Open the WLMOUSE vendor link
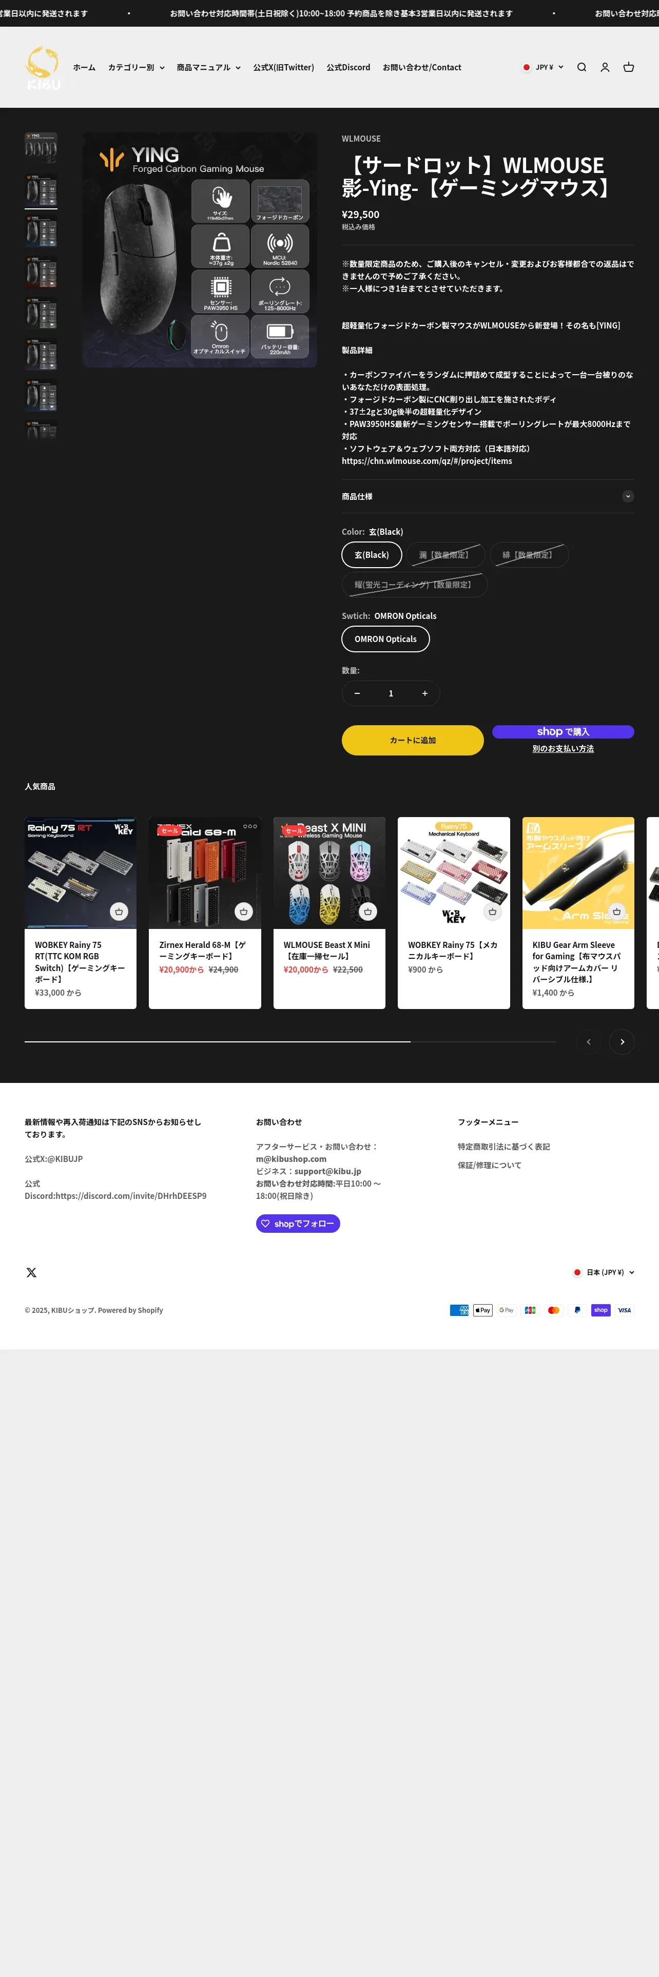The height and width of the screenshot is (1977, 659). click(x=361, y=139)
